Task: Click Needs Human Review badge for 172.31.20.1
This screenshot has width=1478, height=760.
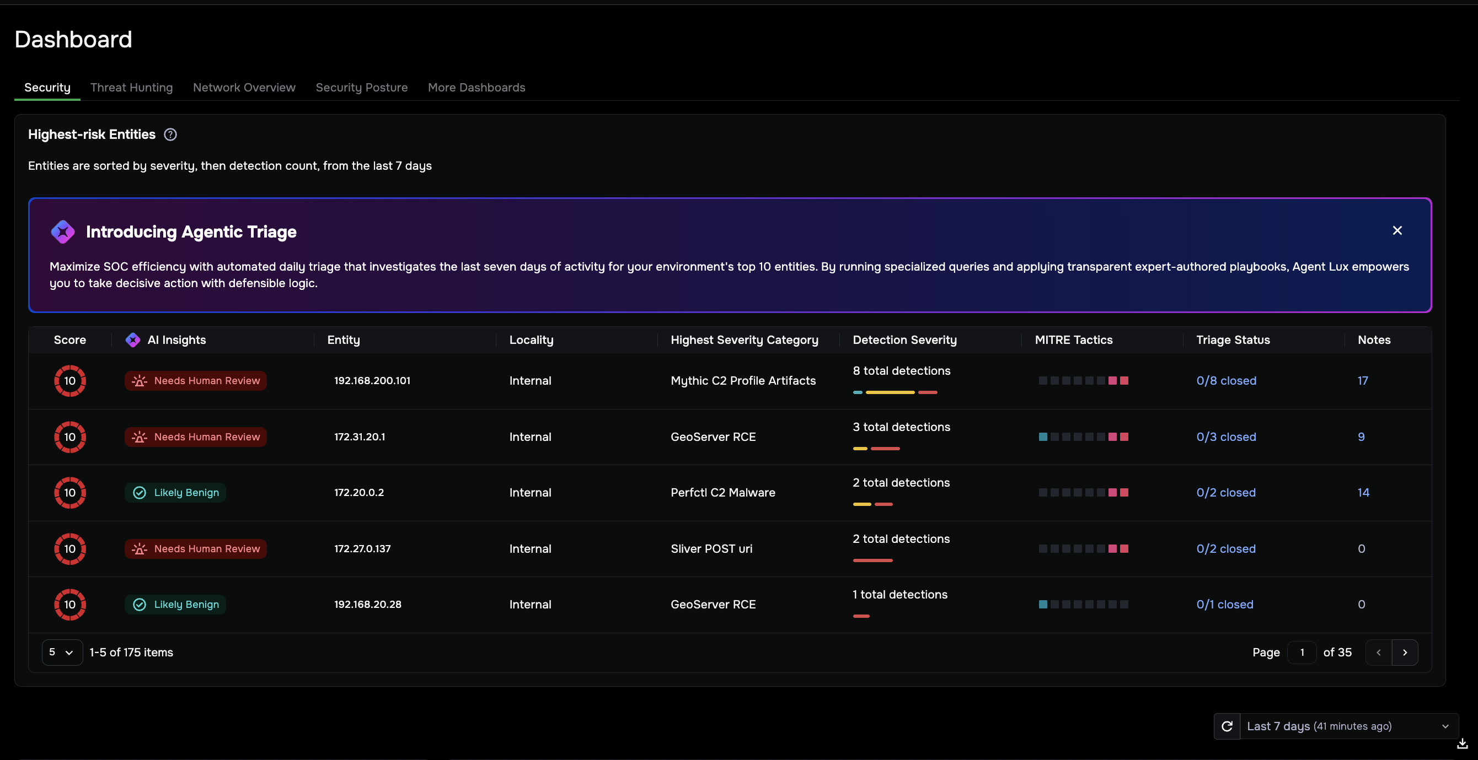Action: click(x=196, y=437)
